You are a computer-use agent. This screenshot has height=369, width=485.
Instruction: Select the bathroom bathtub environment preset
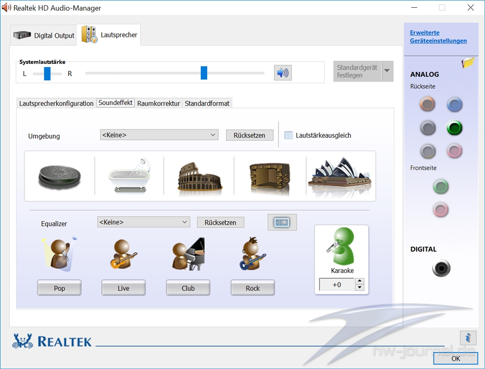(x=129, y=176)
